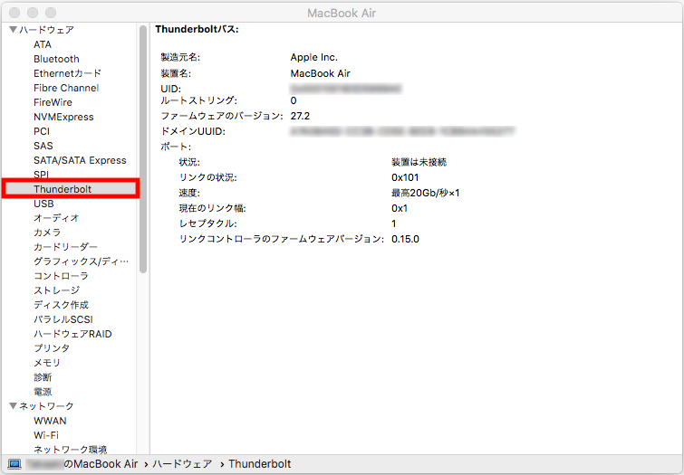Open the オーディオ entry
The width and height of the screenshot is (684, 475).
56,218
